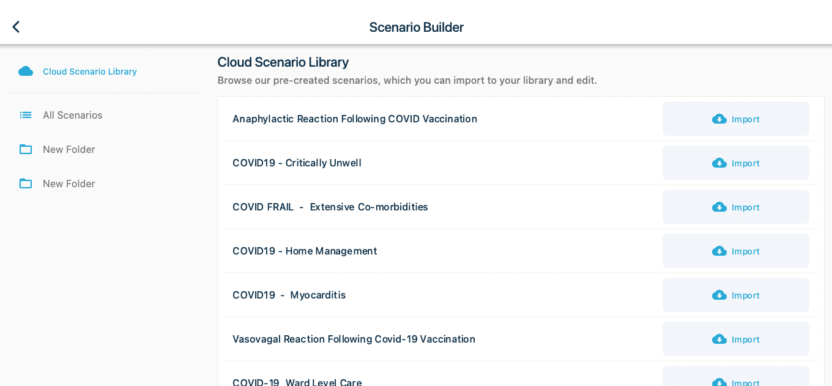Click the import cloud icon for COVID19 Myocarditis
Image resolution: width=832 pixels, height=386 pixels.
719,295
